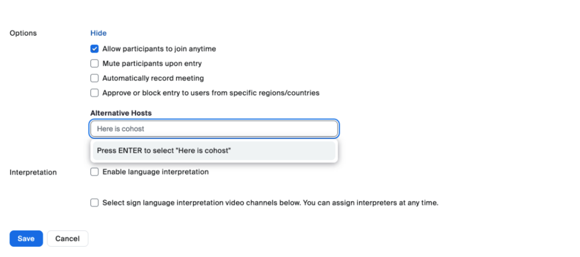Viewport: 580px width, 257px height.
Task: Check the box for approving or blocking regions/countries
Action: (95, 93)
